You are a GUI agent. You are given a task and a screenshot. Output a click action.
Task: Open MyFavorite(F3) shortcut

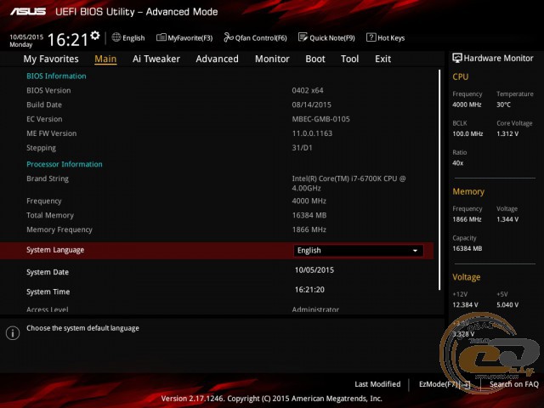click(x=184, y=37)
